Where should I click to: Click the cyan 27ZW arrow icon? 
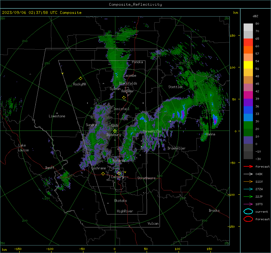click(248, 189)
